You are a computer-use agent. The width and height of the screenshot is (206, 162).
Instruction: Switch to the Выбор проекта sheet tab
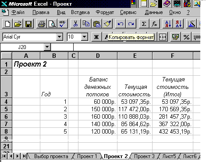click(x=51, y=156)
